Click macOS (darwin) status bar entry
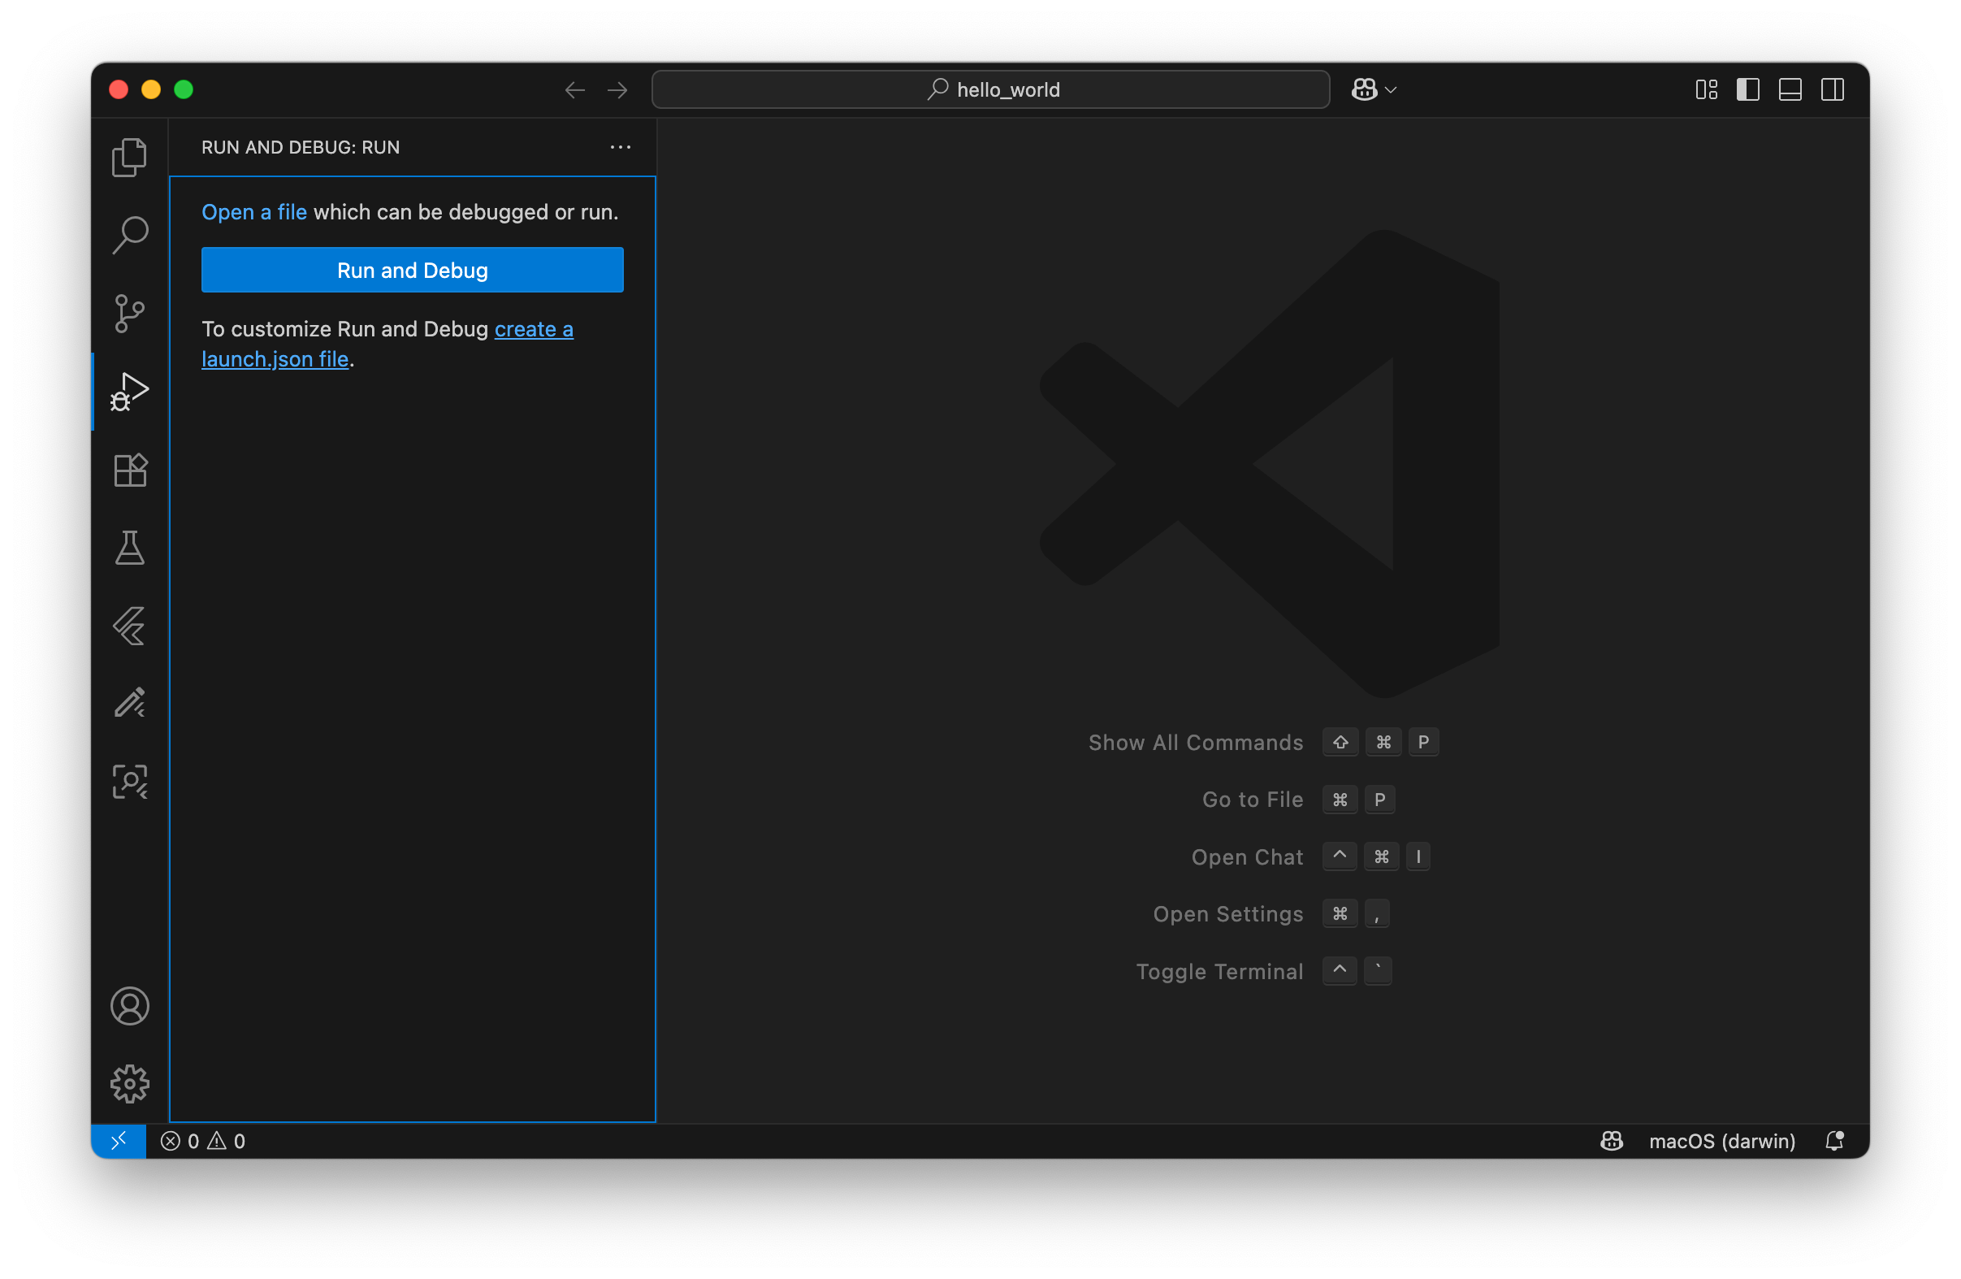The width and height of the screenshot is (1961, 1279). [1721, 1141]
